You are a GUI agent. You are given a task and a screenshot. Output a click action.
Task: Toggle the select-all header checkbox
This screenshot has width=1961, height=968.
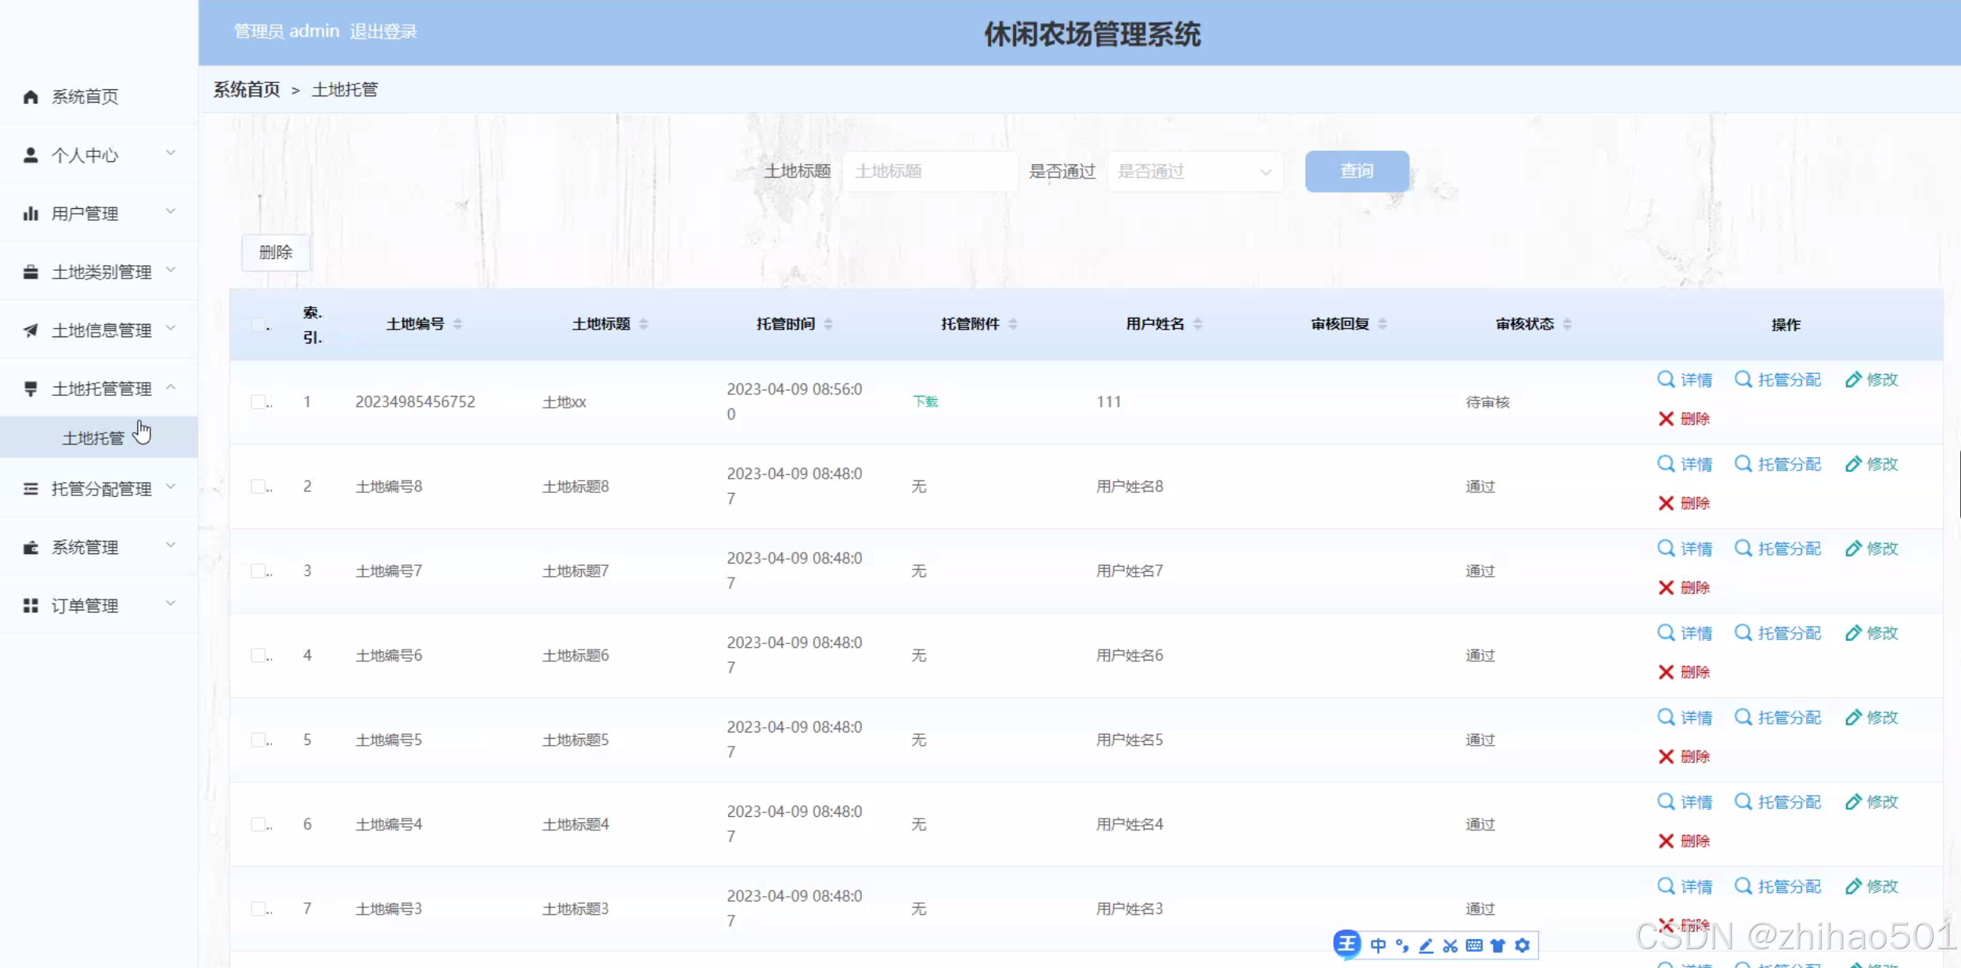258,325
